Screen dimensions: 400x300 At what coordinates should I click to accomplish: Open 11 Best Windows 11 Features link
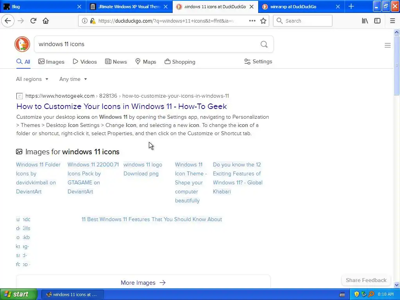(152, 220)
